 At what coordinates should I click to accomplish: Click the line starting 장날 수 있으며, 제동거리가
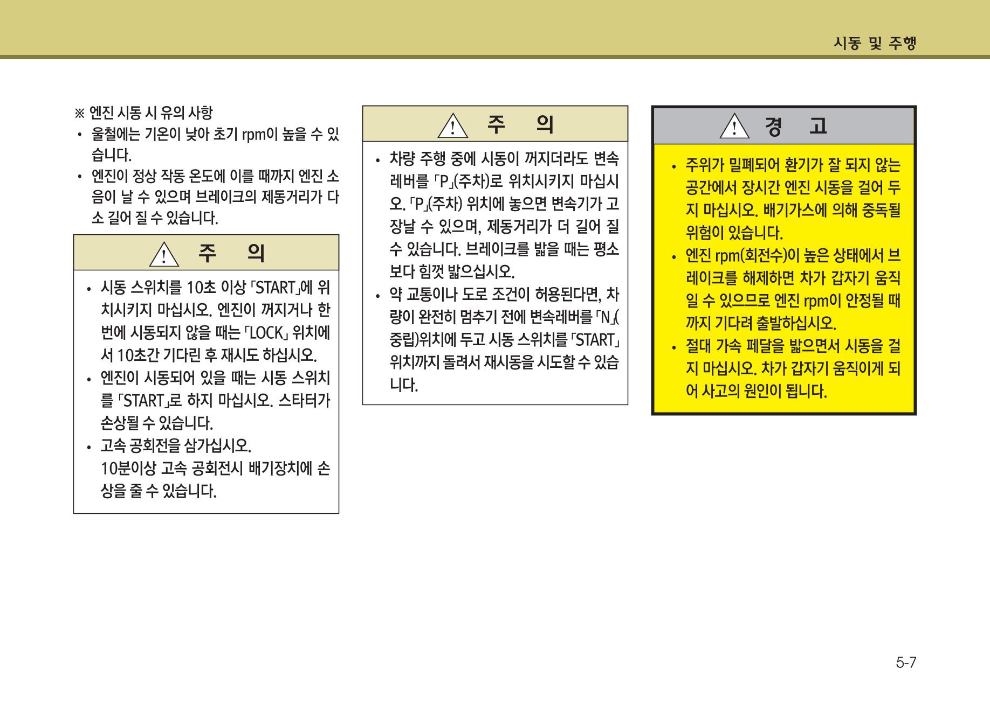[504, 227]
